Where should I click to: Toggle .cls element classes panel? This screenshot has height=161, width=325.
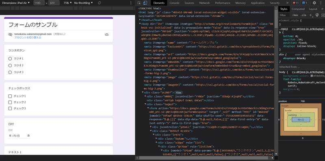[303, 15]
